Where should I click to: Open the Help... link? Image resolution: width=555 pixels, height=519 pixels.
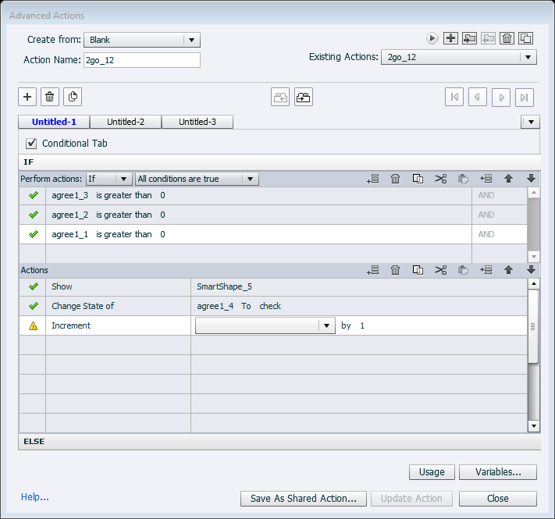[35, 497]
